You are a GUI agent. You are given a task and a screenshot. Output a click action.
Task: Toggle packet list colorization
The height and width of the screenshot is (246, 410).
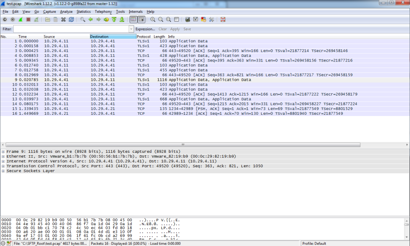tap(133, 20)
